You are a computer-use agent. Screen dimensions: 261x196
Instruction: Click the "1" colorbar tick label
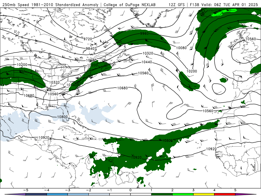coord(151,190)
